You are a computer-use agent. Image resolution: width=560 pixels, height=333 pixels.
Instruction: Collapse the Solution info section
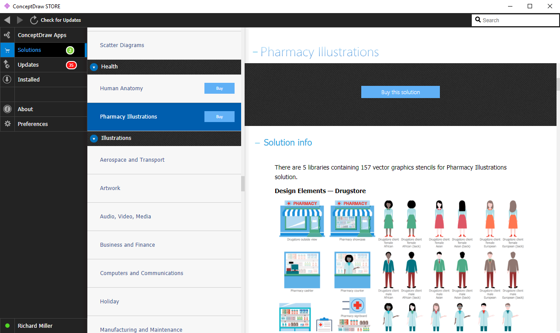point(257,143)
